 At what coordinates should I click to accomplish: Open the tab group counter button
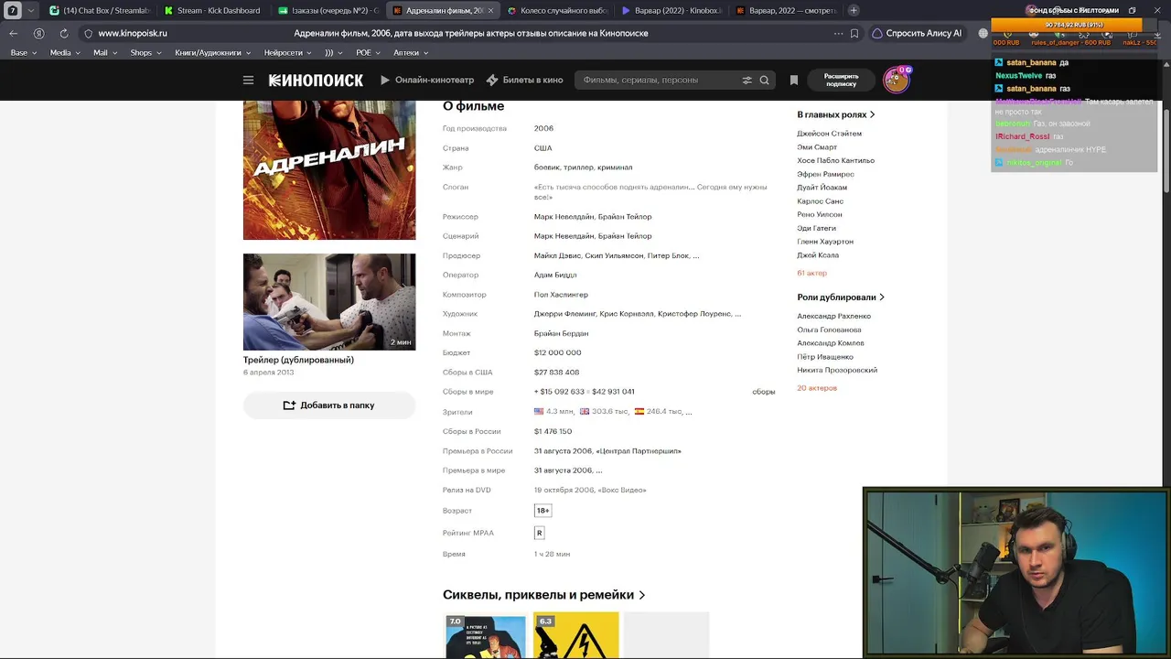(13, 10)
